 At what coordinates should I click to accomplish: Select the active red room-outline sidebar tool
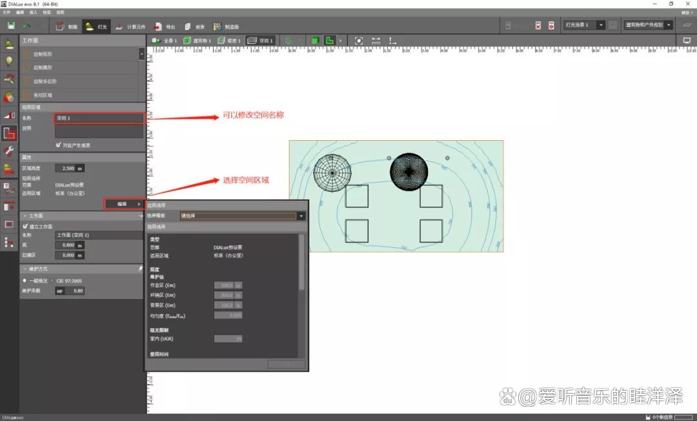tap(9, 133)
